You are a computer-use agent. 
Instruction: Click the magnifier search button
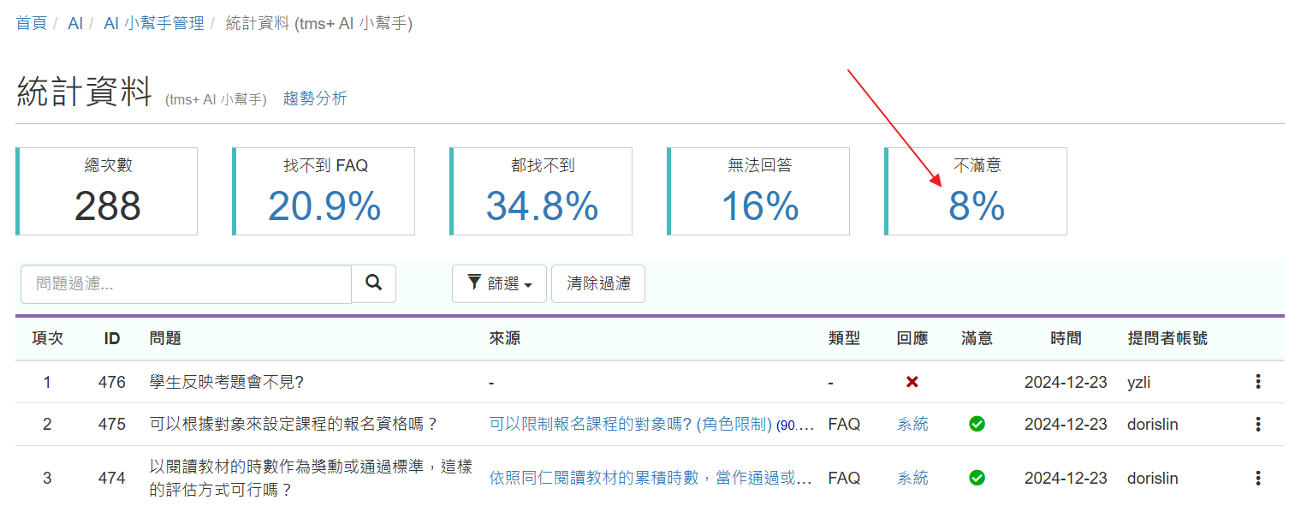pos(373,283)
